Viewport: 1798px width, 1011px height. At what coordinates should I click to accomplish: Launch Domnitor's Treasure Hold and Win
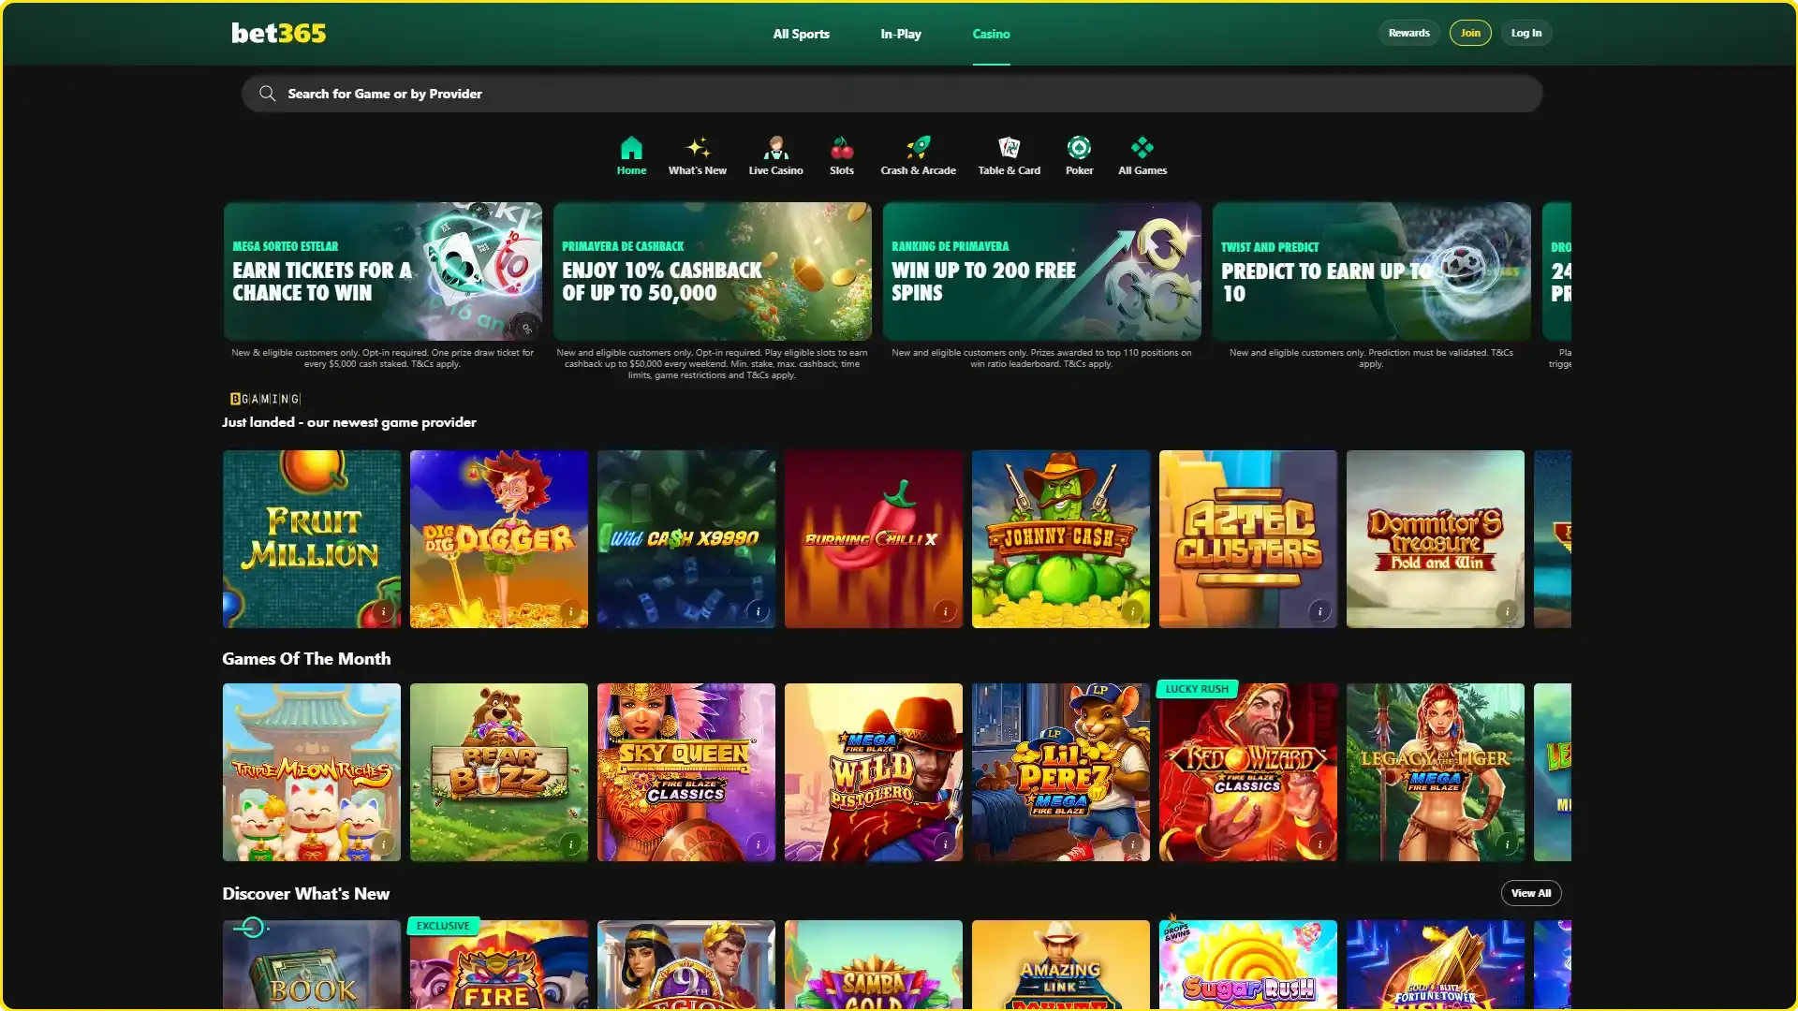point(1436,538)
